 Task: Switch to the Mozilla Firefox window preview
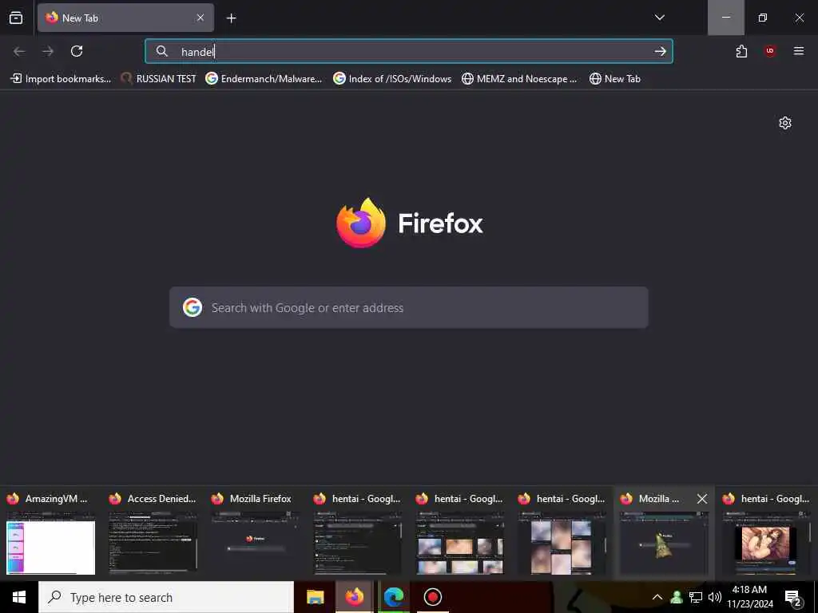point(255,533)
